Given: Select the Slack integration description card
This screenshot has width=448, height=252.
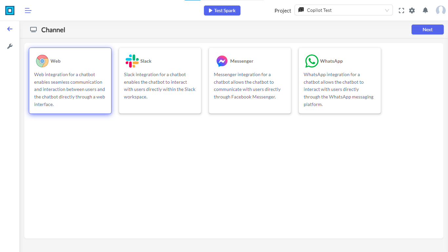Looking at the screenshot, I should click(160, 81).
